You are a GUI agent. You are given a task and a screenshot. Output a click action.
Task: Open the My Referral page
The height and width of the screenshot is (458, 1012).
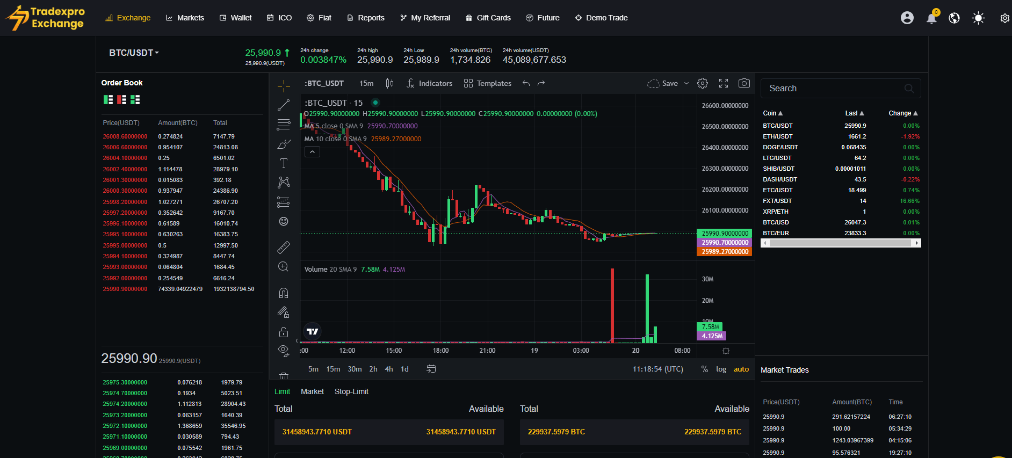[x=425, y=18]
